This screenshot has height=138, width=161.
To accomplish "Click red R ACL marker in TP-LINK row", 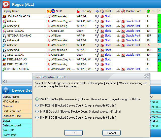I will tap(49, 69).
